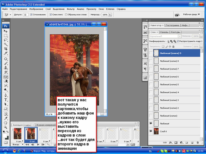Toggle Распространить кадр 1 checkbox
This screenshot has height=154, width=206.
(178, 41)
